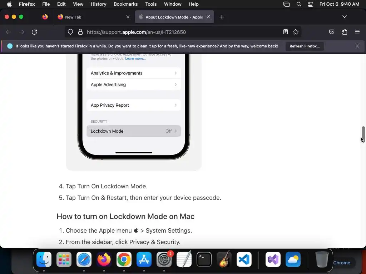Dismiss the Firefox refresh notification bar
366x274 pixels.
pyautogui.click(x=357, y=46)
